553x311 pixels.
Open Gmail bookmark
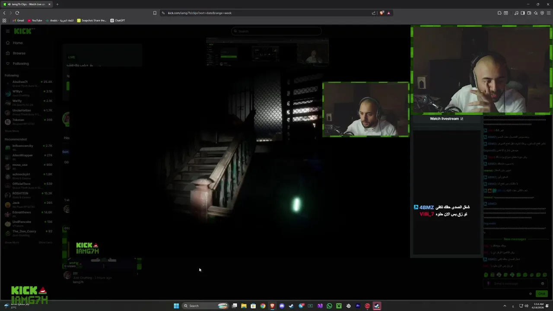click(x=18, y=20)
